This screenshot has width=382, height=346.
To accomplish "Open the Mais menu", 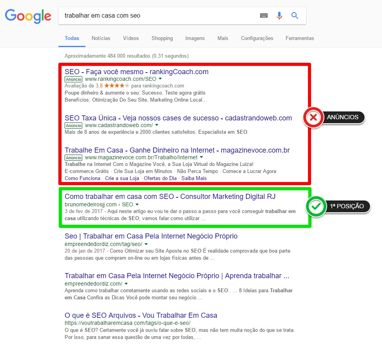I will tap(223, 38).
